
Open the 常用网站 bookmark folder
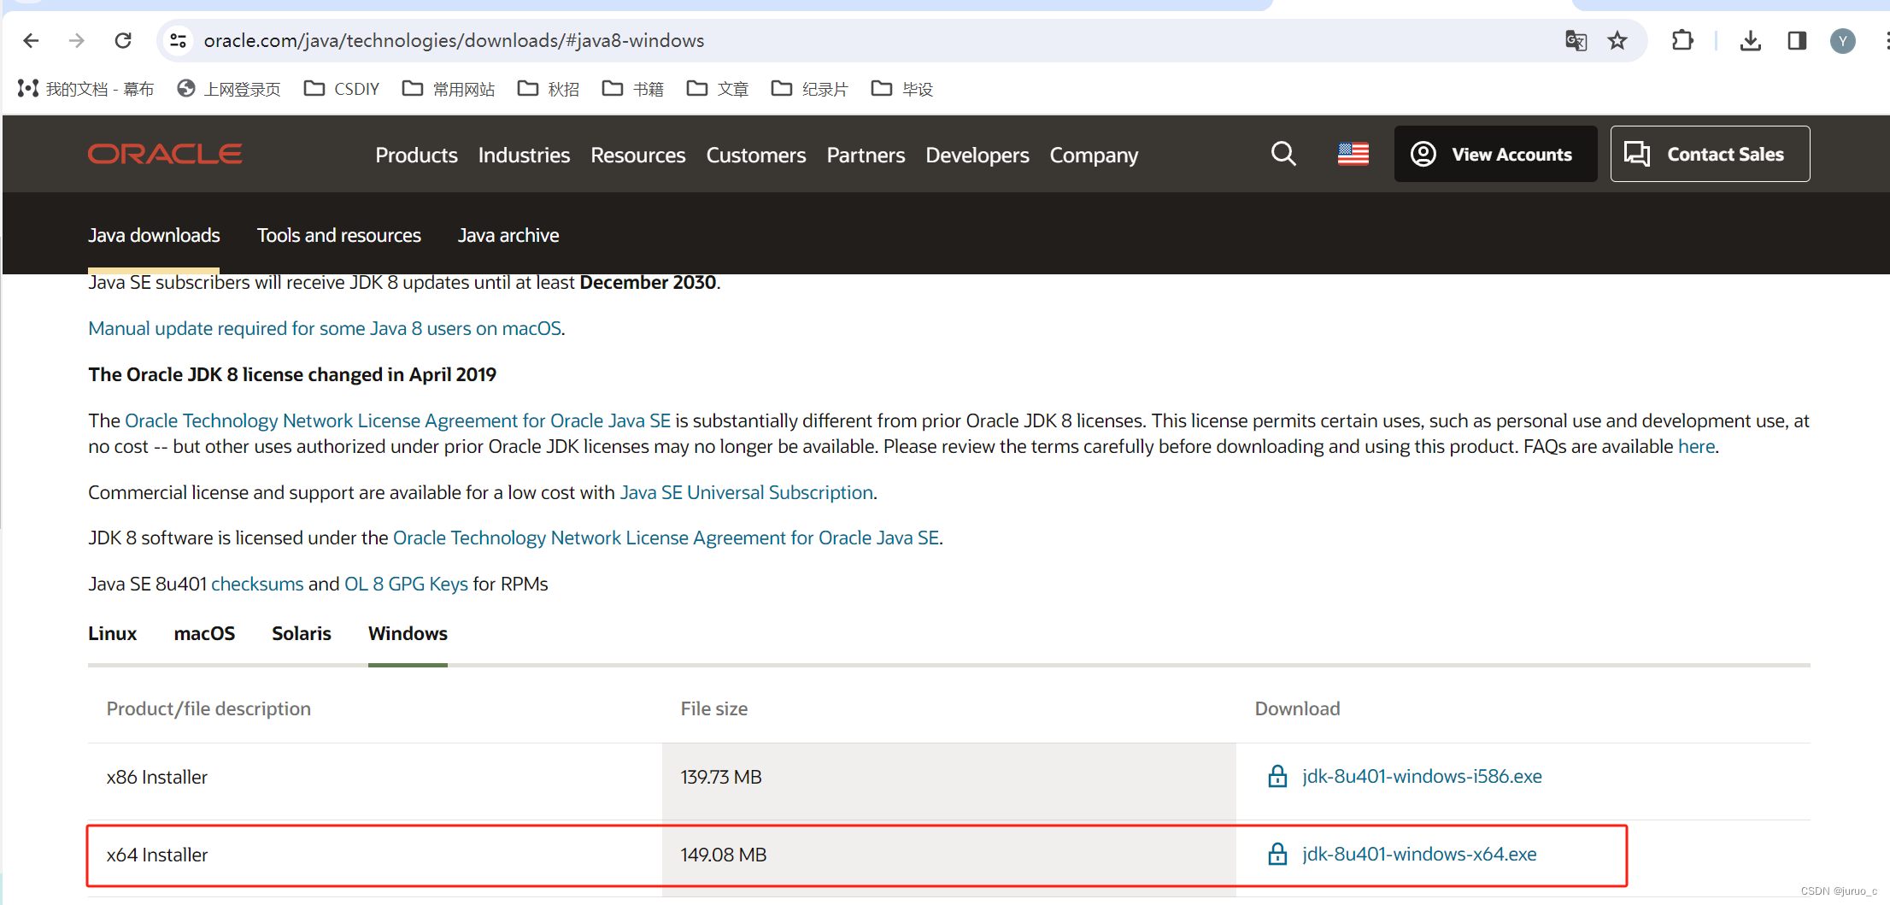(449, 89)
